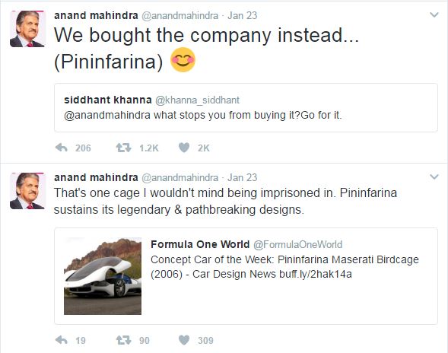Open the @khanna_siddhant profile handle
448x353 pixels.
coord(197,100)
